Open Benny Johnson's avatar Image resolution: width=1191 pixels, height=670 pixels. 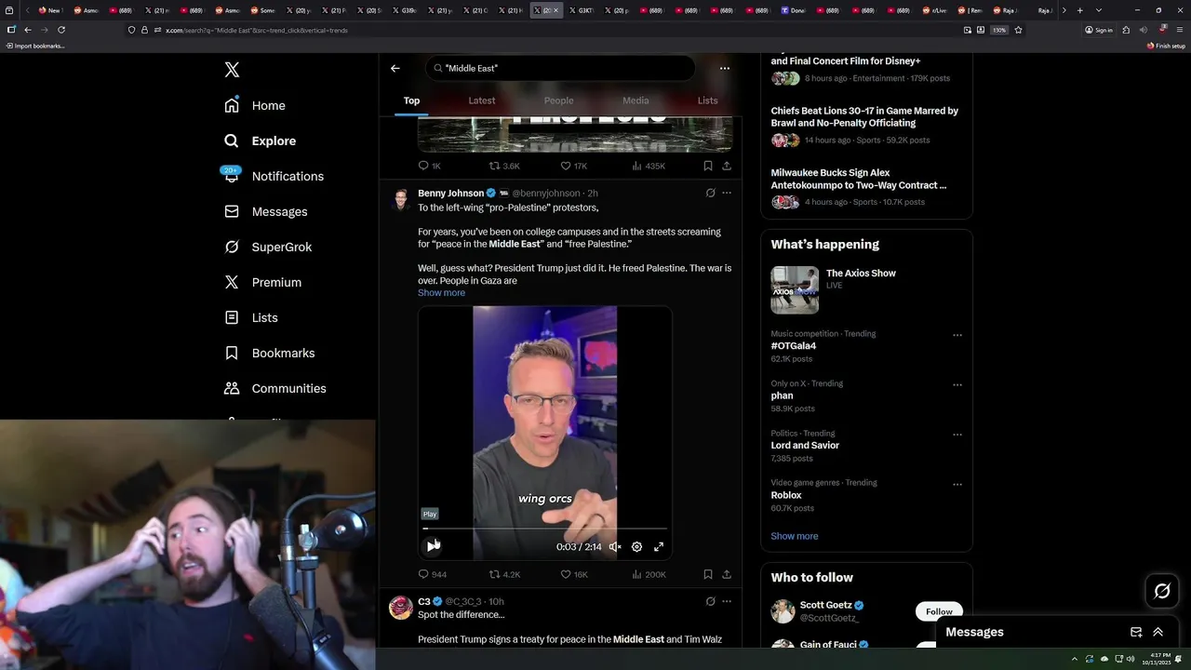pyautogui.click(x=401, y=199)
